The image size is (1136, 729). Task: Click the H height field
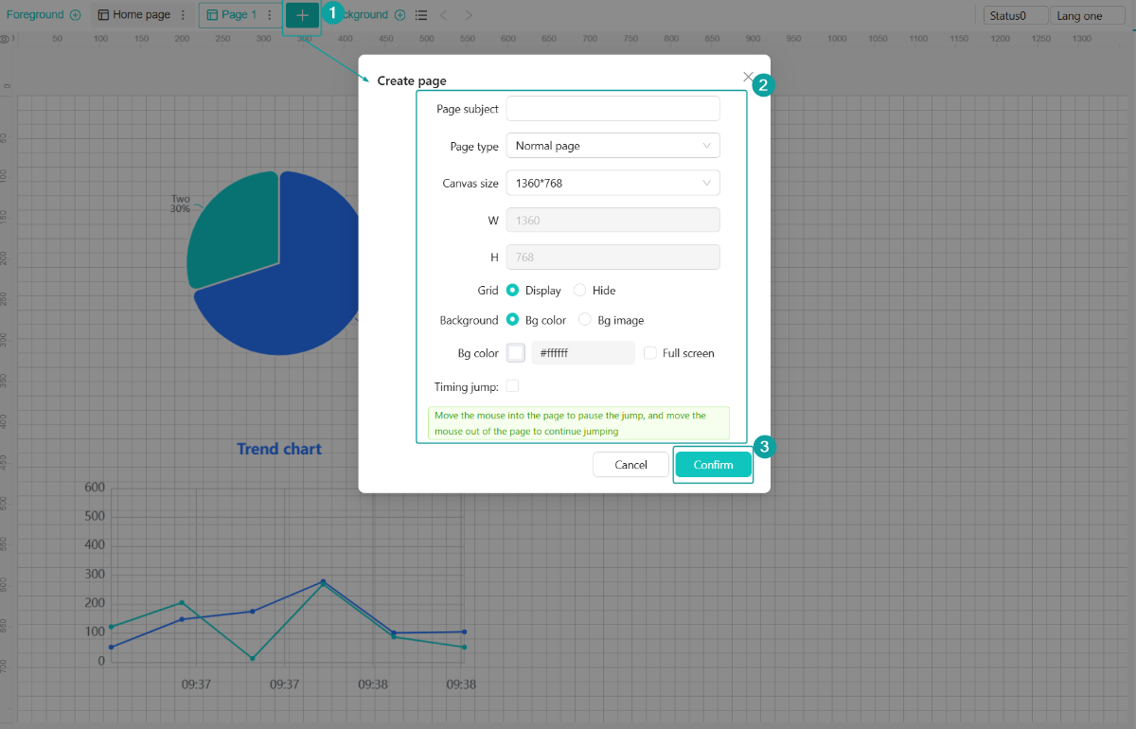pyautogui.click(x=613, y=258)
